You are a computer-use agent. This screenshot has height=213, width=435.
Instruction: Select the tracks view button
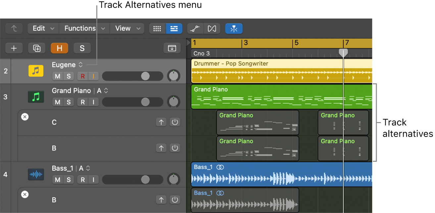coord(174,28)
